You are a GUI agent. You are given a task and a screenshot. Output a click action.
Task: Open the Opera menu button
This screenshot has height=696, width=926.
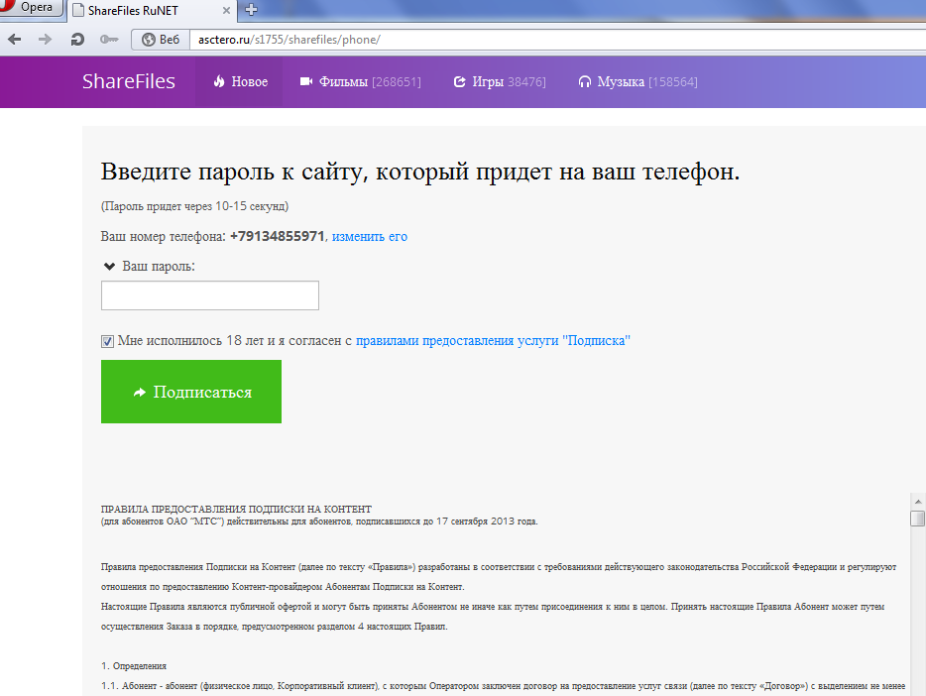point(31,8)
